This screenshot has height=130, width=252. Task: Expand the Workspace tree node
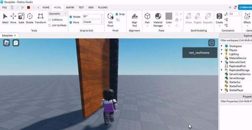point(222,46)
